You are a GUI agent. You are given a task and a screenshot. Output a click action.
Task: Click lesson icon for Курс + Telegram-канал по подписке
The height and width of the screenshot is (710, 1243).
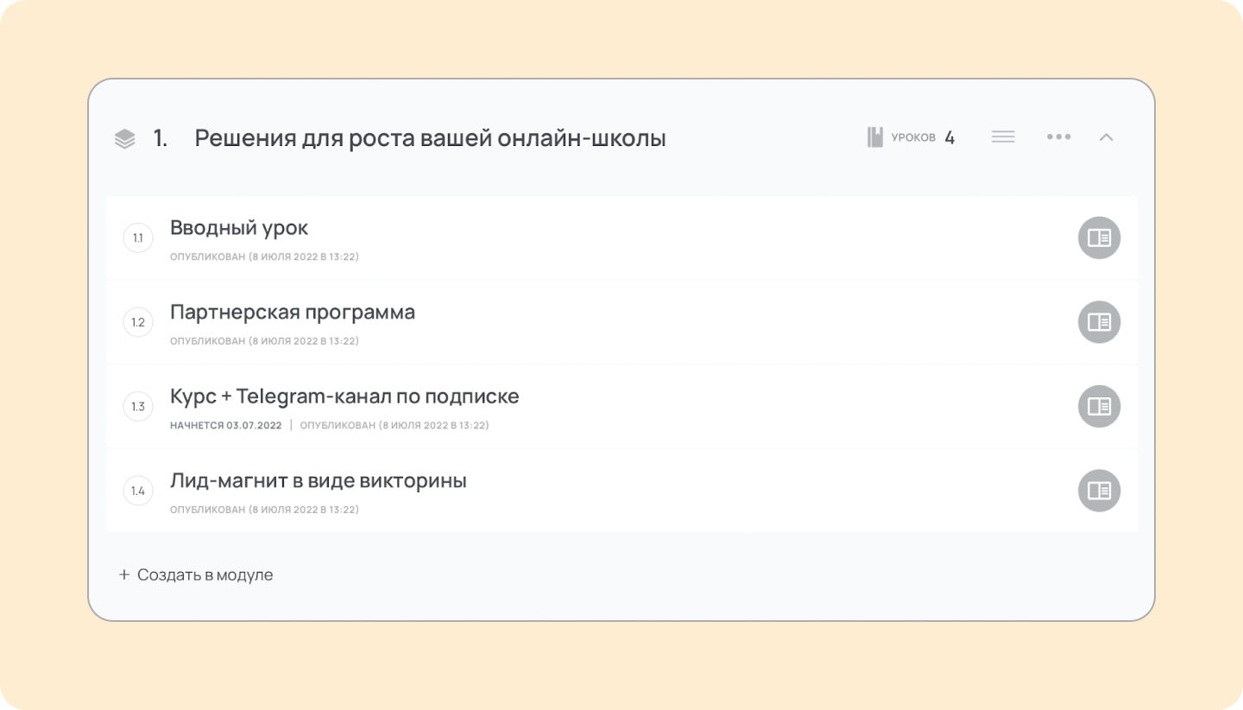pyautogui.click(x=1099, y=406)
